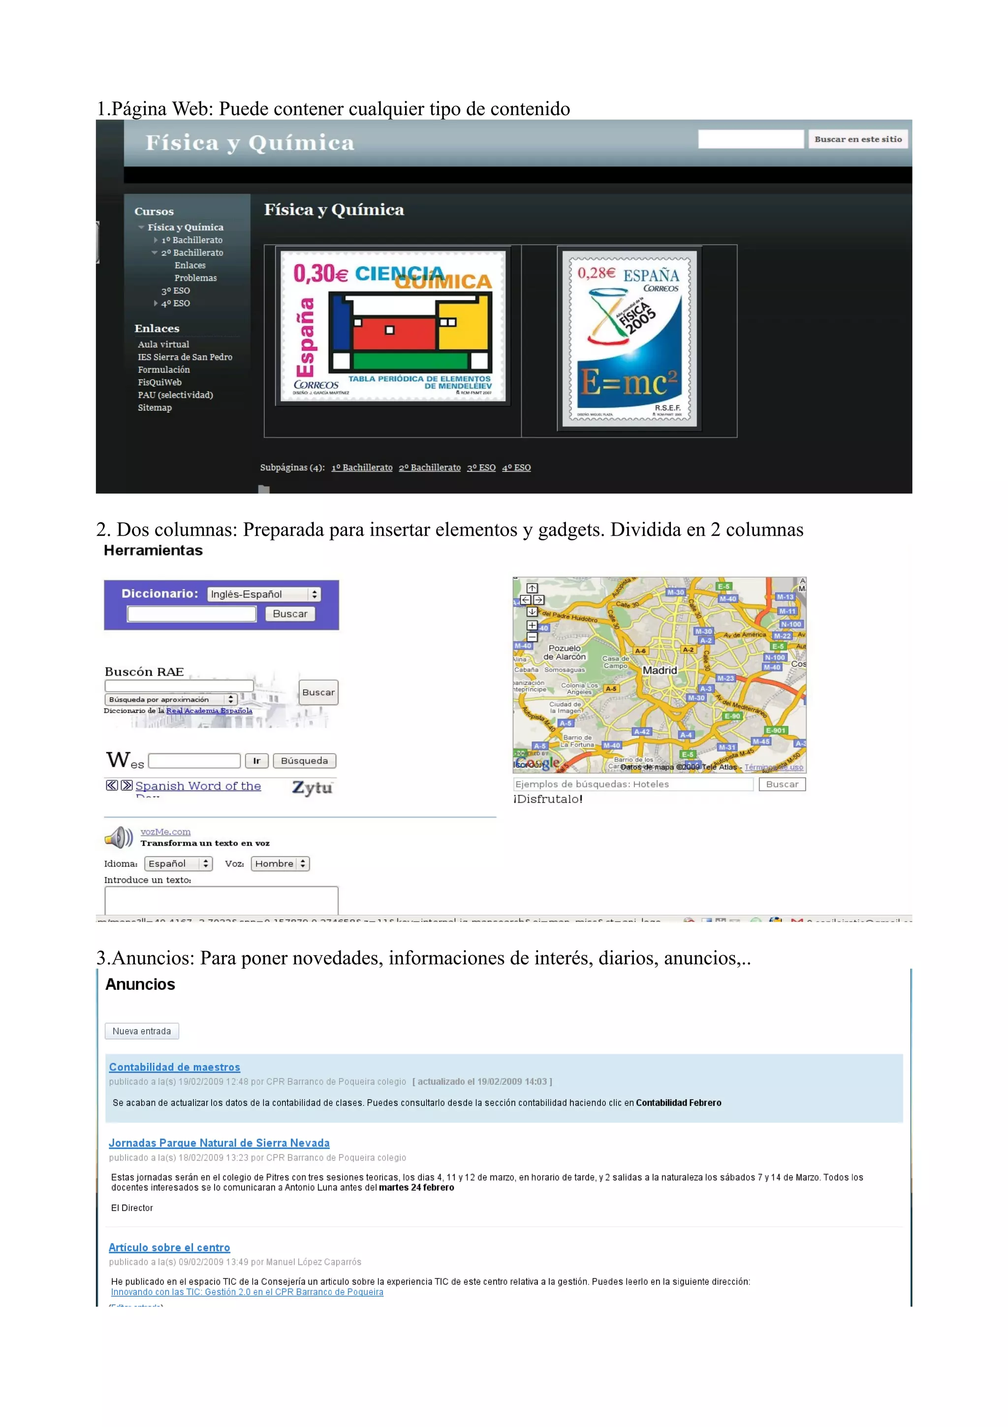
Task: Pan the Madrid map down
Action: pos(532,612)
